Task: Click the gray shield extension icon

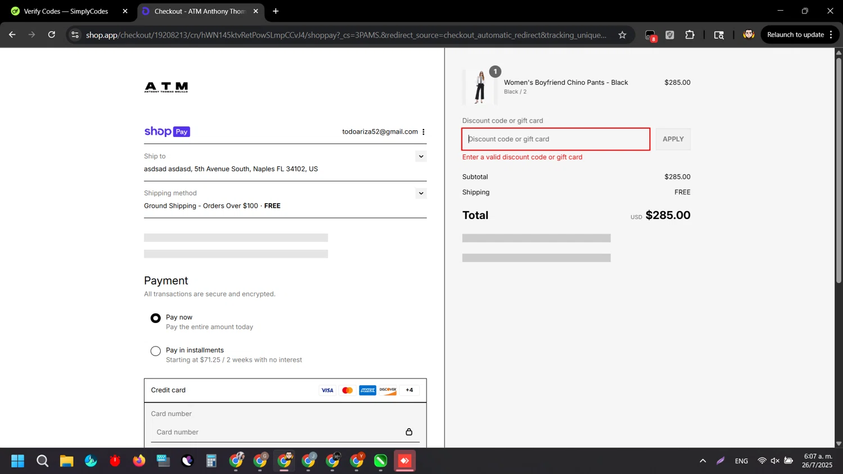Action: [670, 35]
